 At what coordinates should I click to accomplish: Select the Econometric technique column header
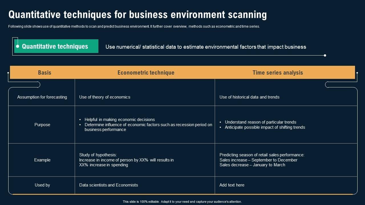pos(146,73)
